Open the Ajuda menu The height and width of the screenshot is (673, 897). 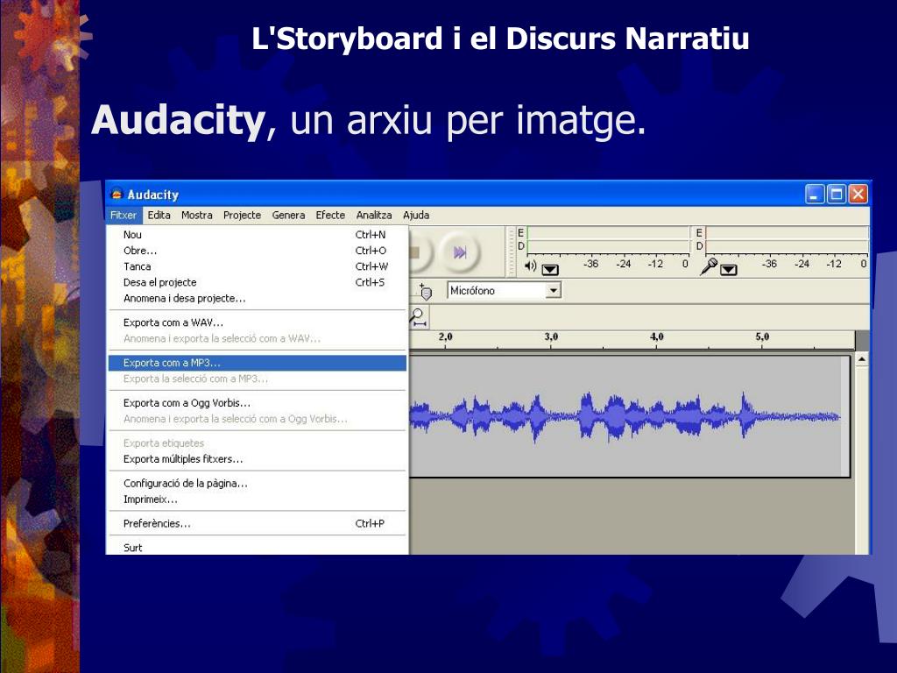pos(416,216)
